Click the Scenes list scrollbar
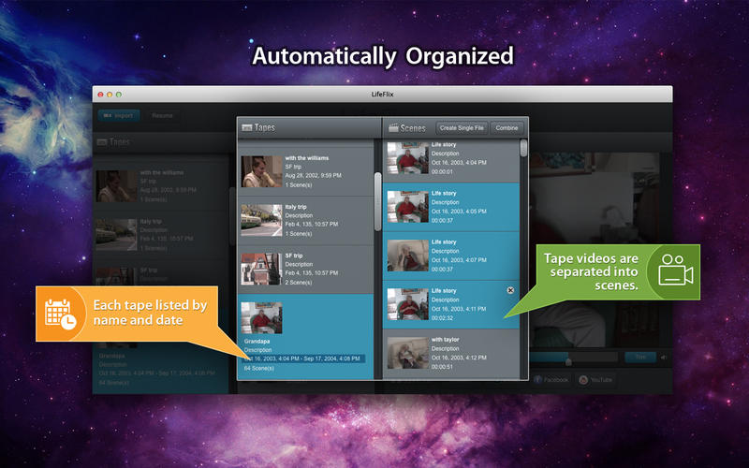Image resolution: width=749 pixels, height=468 pixels. pyautogui.click(x=523, y=148)
